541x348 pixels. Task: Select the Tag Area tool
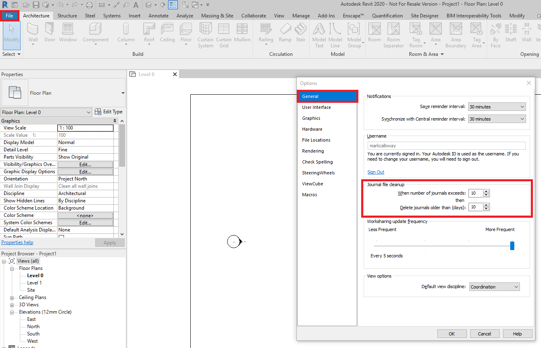pyautogui.click(x=477, y=35)
